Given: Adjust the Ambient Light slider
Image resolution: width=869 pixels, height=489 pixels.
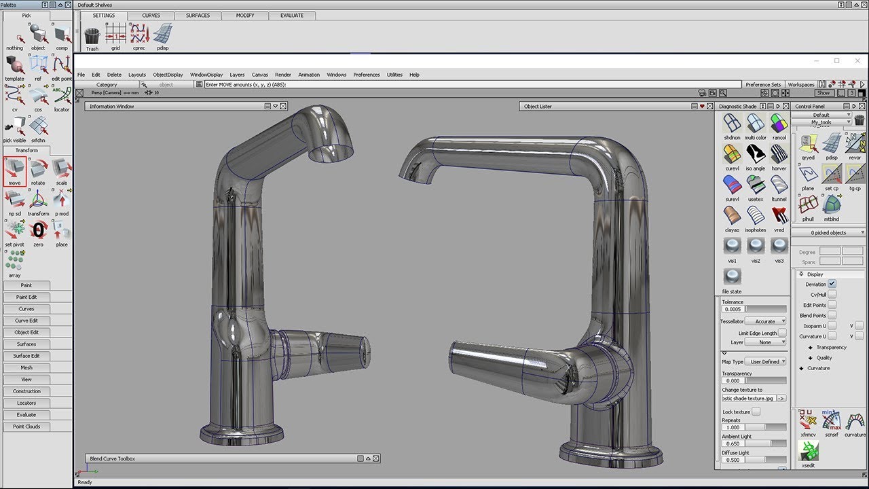Looking at the screenshot, I should tap(766, 443).
